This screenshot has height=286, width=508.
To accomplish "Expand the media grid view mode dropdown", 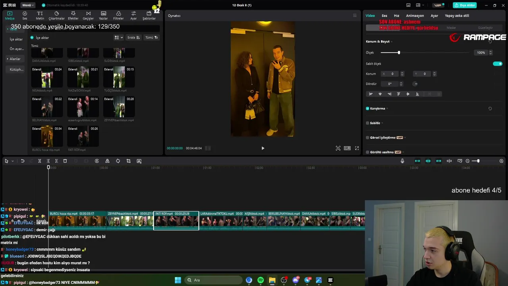I will coord(118,38).
